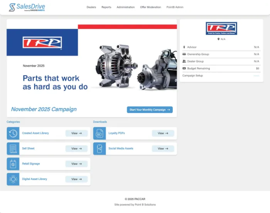Open the Reports menu
Image resolution: width=270 pixels, height=213 pixels.
pyautogui.click(x=106, y=7)
